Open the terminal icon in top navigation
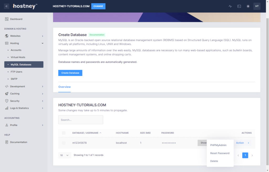269x172 pixels. [x=239, y=6]
